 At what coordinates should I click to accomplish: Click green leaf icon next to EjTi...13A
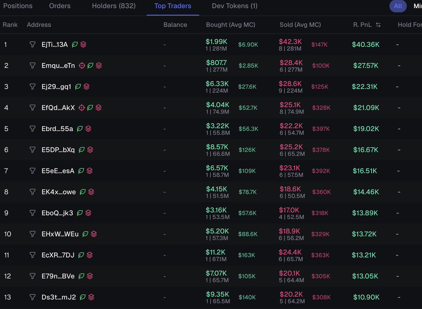[75, 44]
